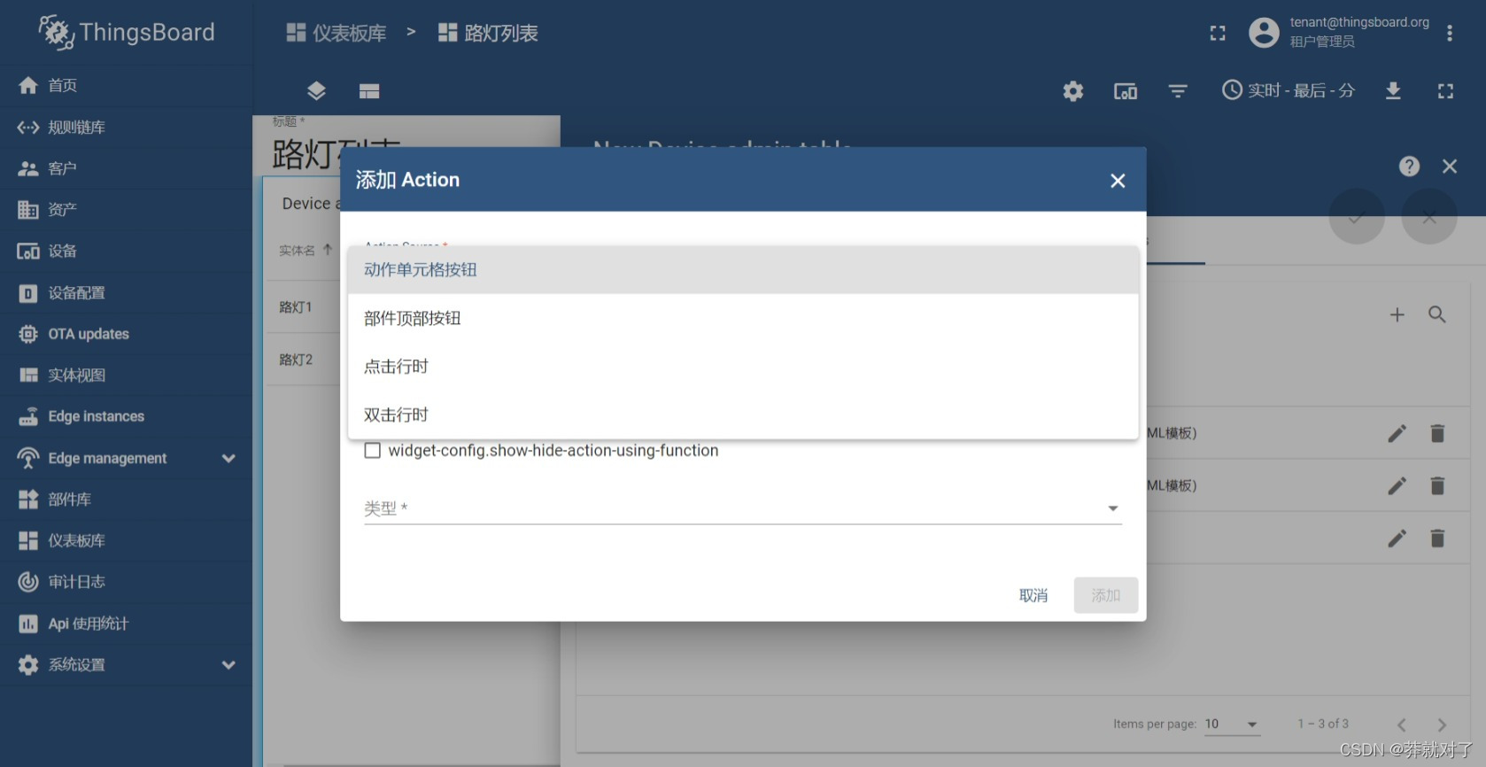Pick the 双击行时 option
This screenshot has height=767, width=1486.
coord(396,414)
